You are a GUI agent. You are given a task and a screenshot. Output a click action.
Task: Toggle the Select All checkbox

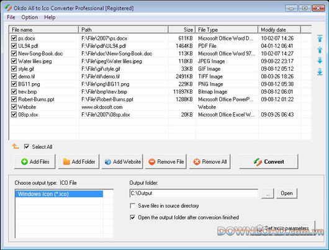pyautogui.click(x=27, y=146)
